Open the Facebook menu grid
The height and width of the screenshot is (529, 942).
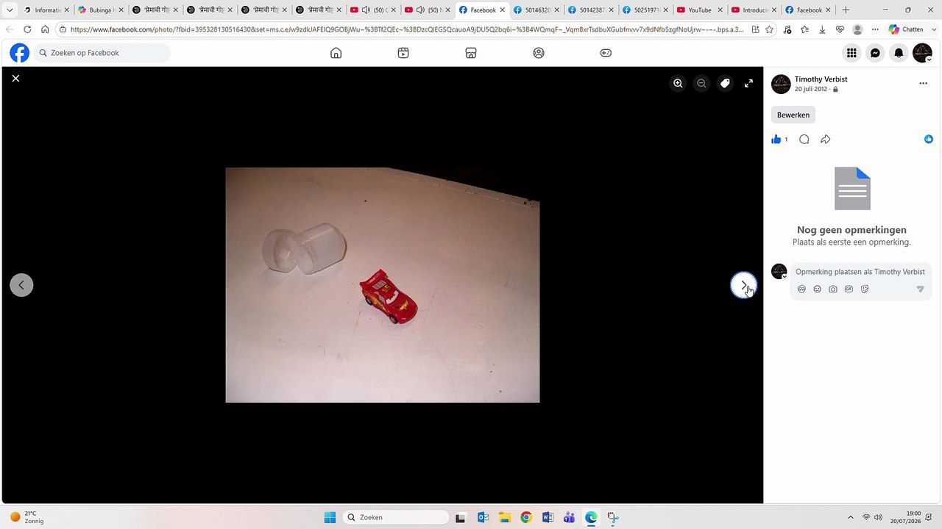pyautogui.click(x=851, y=53)
